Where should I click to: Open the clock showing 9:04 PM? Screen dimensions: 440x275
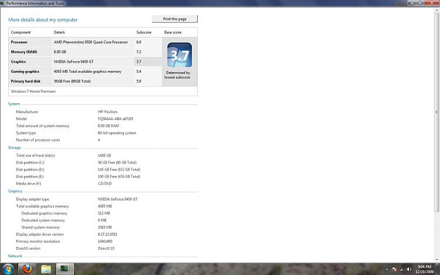pyautogui.click(x=424, y=269)
